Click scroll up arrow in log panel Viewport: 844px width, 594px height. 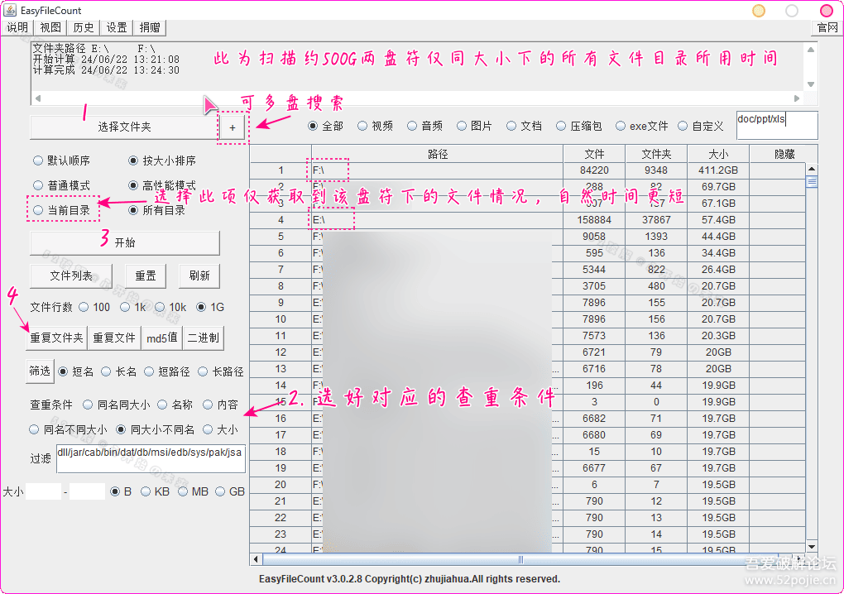coord(811,46)
